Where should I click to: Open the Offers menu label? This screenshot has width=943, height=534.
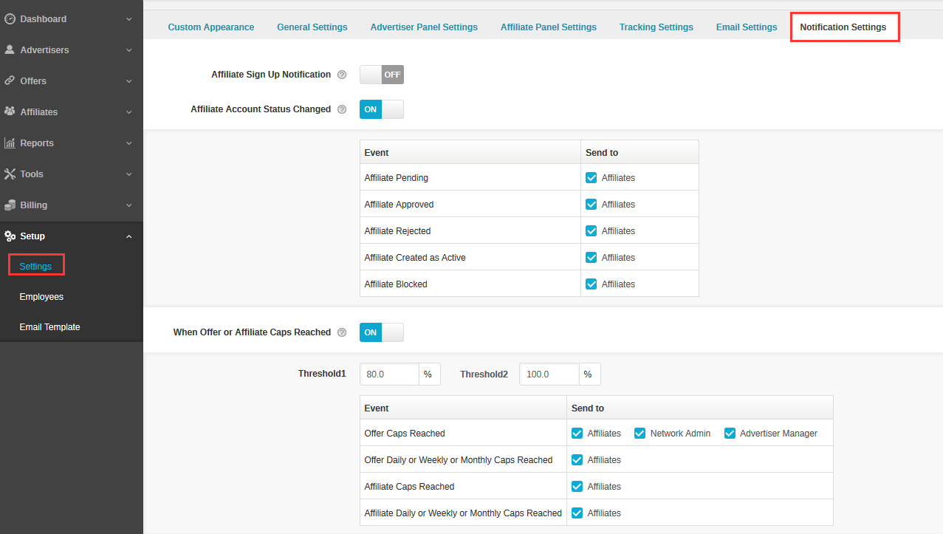[x=33, y=81]
